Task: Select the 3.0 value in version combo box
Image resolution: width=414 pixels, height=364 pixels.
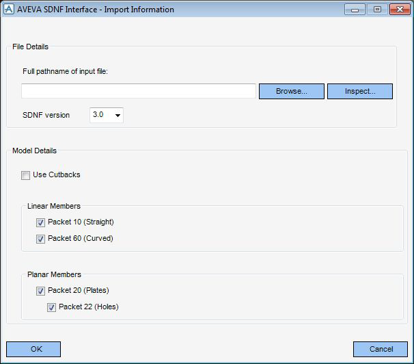Action: click(x=98, y=115)
